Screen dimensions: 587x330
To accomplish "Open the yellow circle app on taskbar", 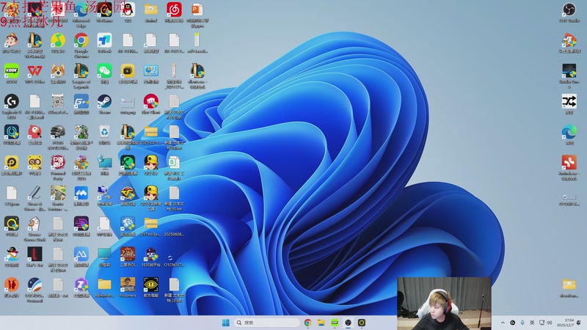I will point(362,323).
